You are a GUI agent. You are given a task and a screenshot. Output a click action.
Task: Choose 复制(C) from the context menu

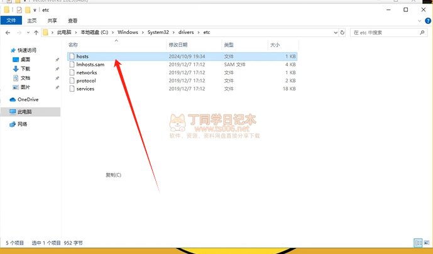114,175
